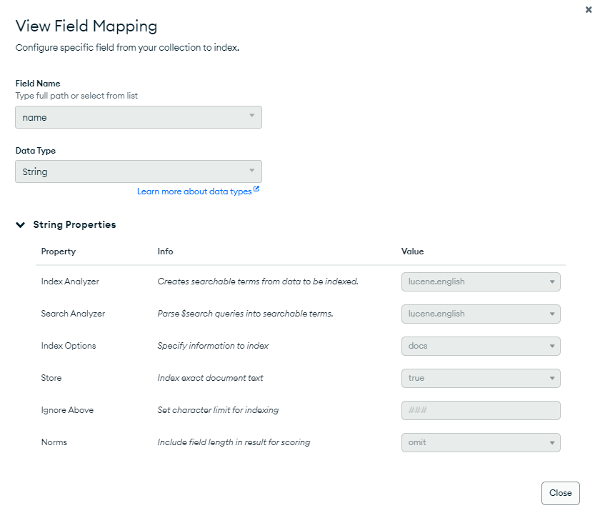Open the Field Name dropdown showing name
The image size is (605, 513).
pos(139,117)
